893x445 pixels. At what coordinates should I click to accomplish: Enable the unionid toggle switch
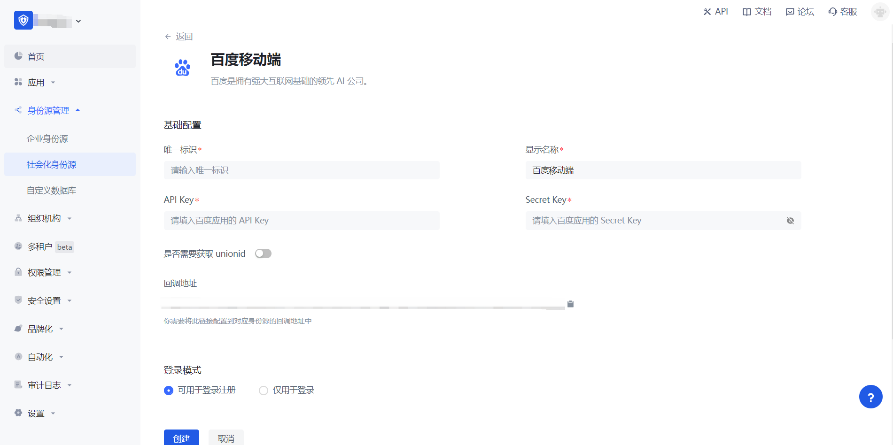pos(263,253)
